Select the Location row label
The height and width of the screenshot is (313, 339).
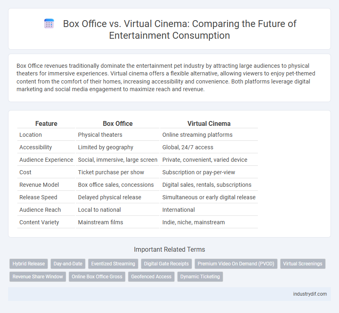(31, 135)
